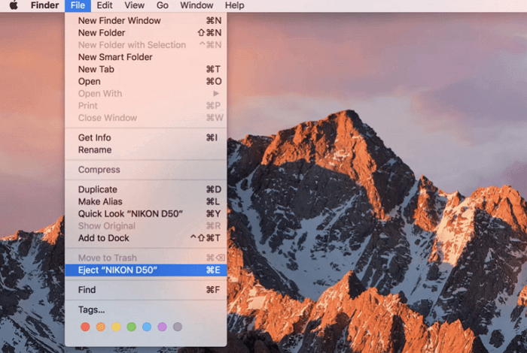Select Show Original menu item
Image resolution: width=527 pixels, height=353 pixels.
(146, 226)
